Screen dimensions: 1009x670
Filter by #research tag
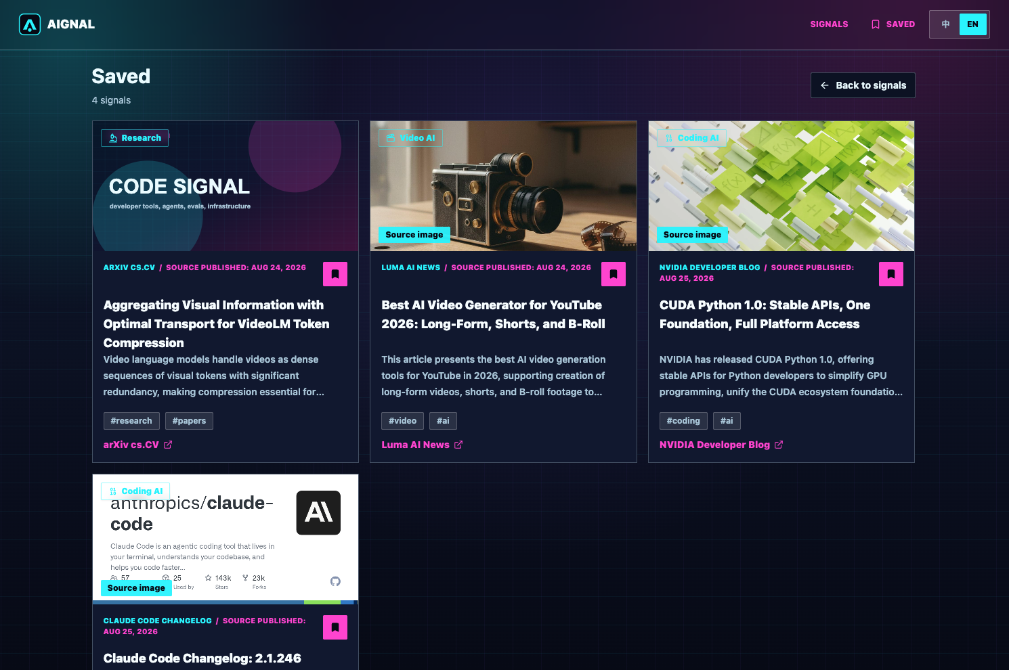click(131, 421)
